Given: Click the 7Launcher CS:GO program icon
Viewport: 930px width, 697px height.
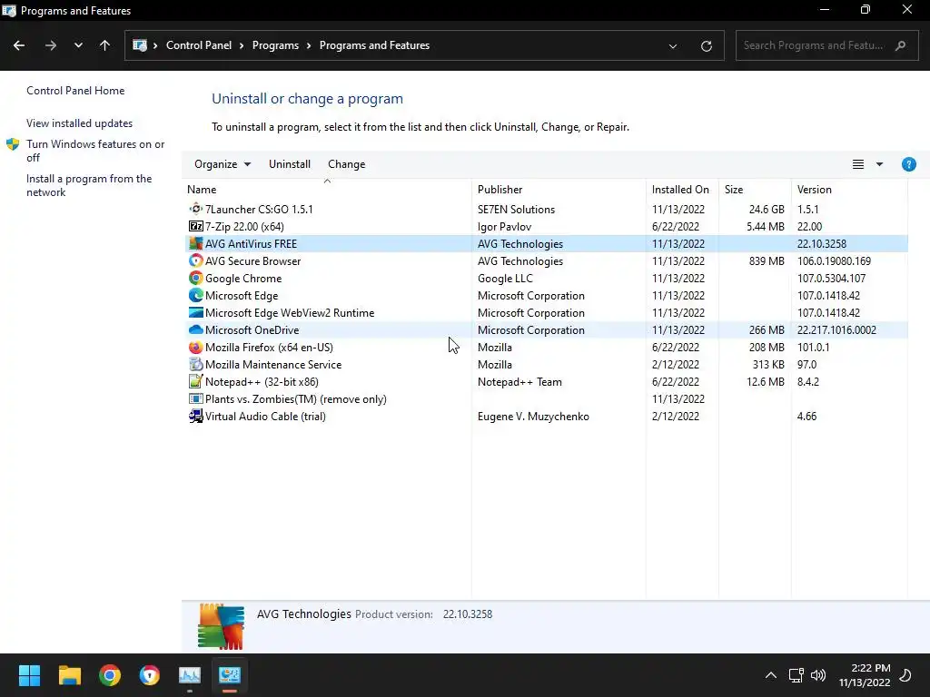Looking at the screenshot, I should pos(196,210).
